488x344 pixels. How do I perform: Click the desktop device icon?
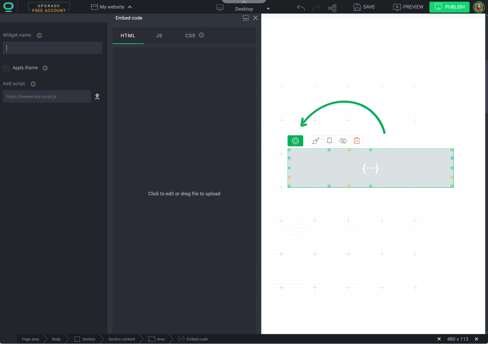[x=220, y=8]
